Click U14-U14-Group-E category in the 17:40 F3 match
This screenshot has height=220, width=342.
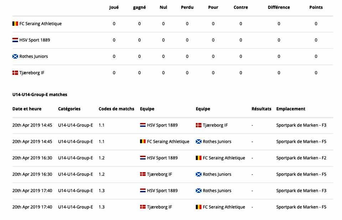pyautogui.click(x=76, y=191)
